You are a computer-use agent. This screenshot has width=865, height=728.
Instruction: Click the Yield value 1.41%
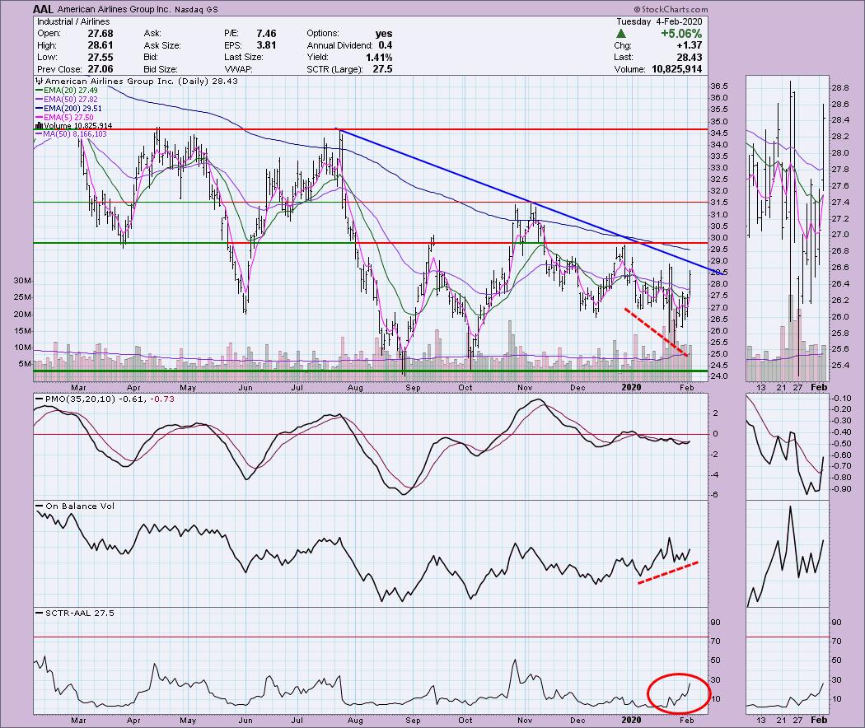coord(379,58)
